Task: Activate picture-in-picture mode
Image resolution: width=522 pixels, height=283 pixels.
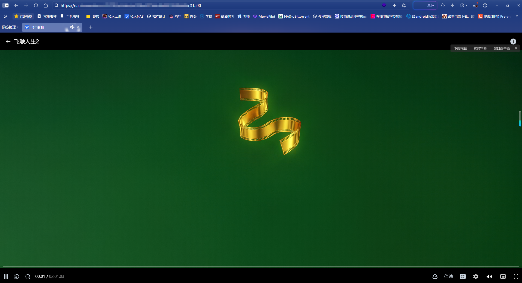Action: coord(503,276)
